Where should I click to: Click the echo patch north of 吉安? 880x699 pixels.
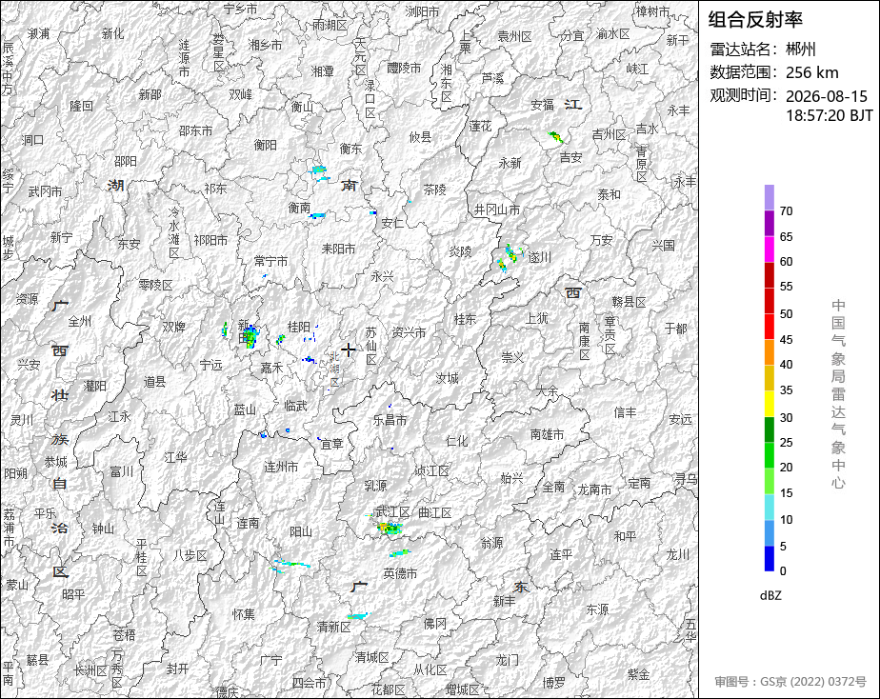click(555, 136)
